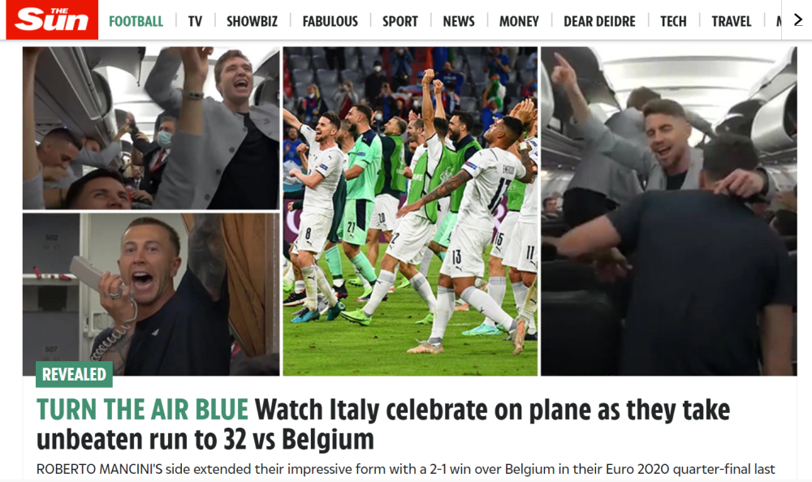The height and width of the screenshot is (482, 812).
Task: Open the SPORT section
Action: (x=400, y=21)
